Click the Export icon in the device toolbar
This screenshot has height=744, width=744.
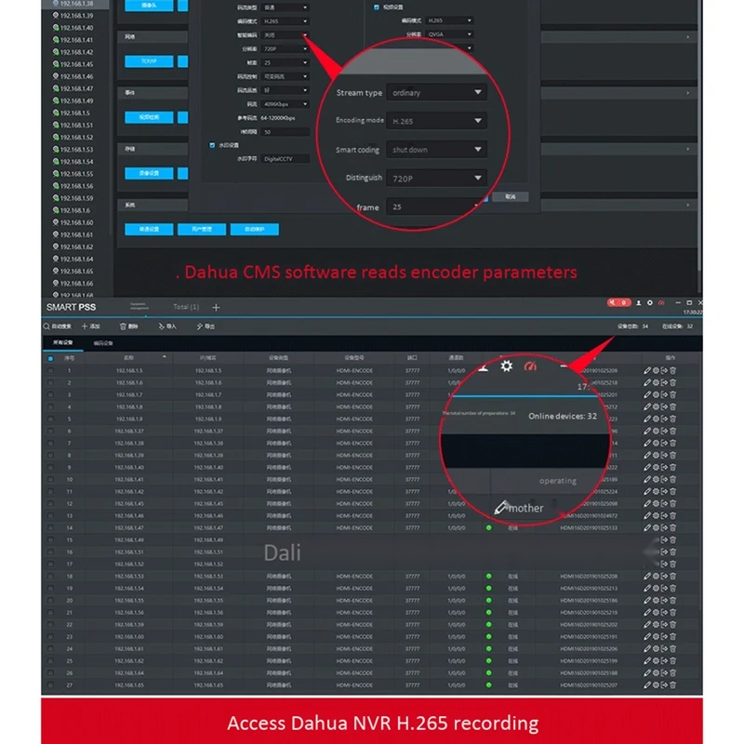point(200,326)
